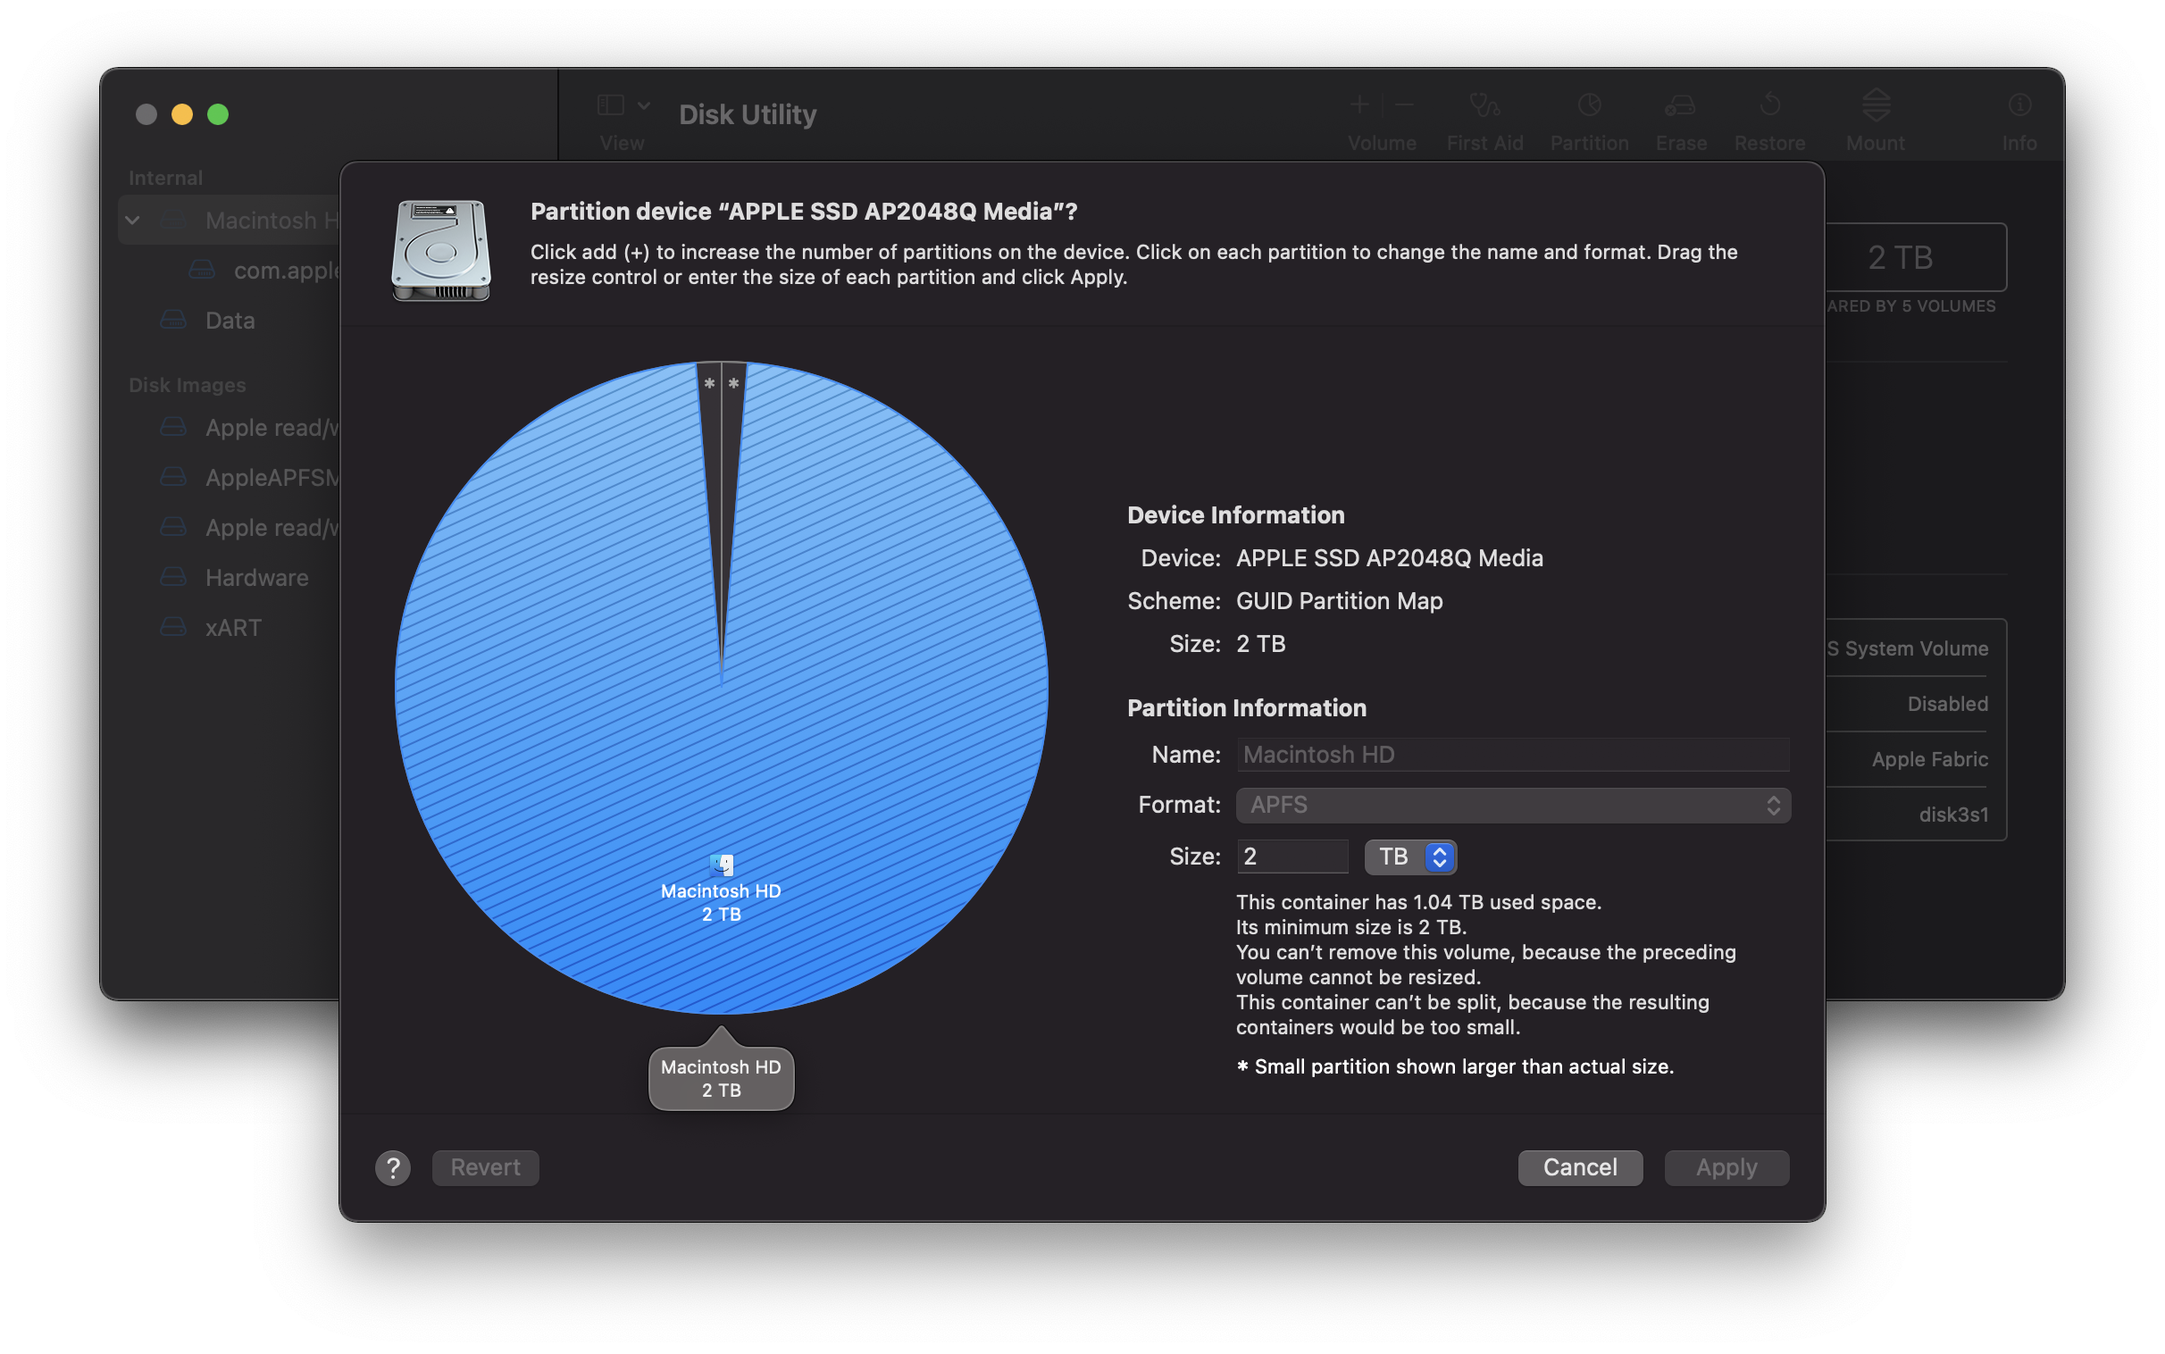The width and height of the screenshot is (2165, 1354).
Task: Select xART disk image in sidebar
Action: 233,628
